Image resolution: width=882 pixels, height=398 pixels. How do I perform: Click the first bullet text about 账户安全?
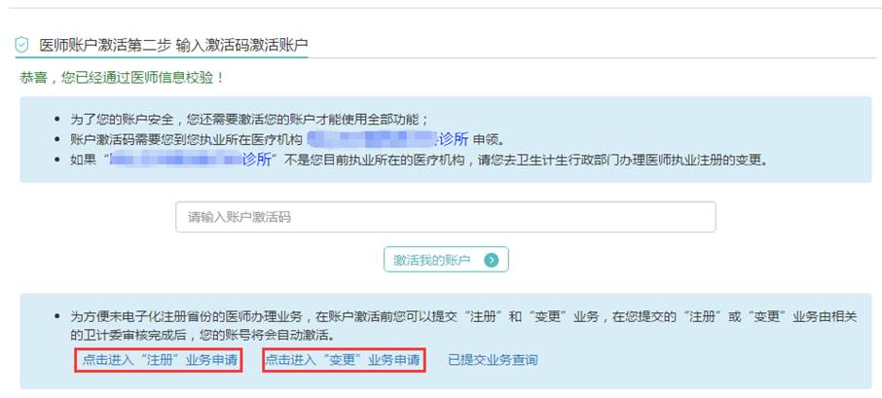point(250,119)
